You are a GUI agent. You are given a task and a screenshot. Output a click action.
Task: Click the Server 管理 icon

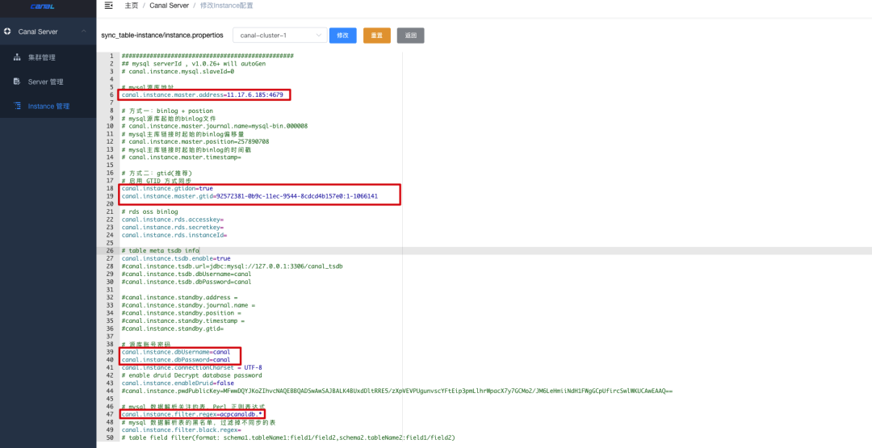(17, 82)
